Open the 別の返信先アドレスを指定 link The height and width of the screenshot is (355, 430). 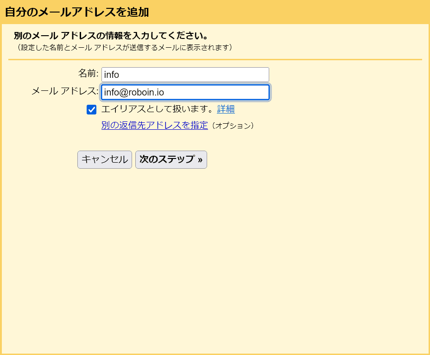(154, 125)
